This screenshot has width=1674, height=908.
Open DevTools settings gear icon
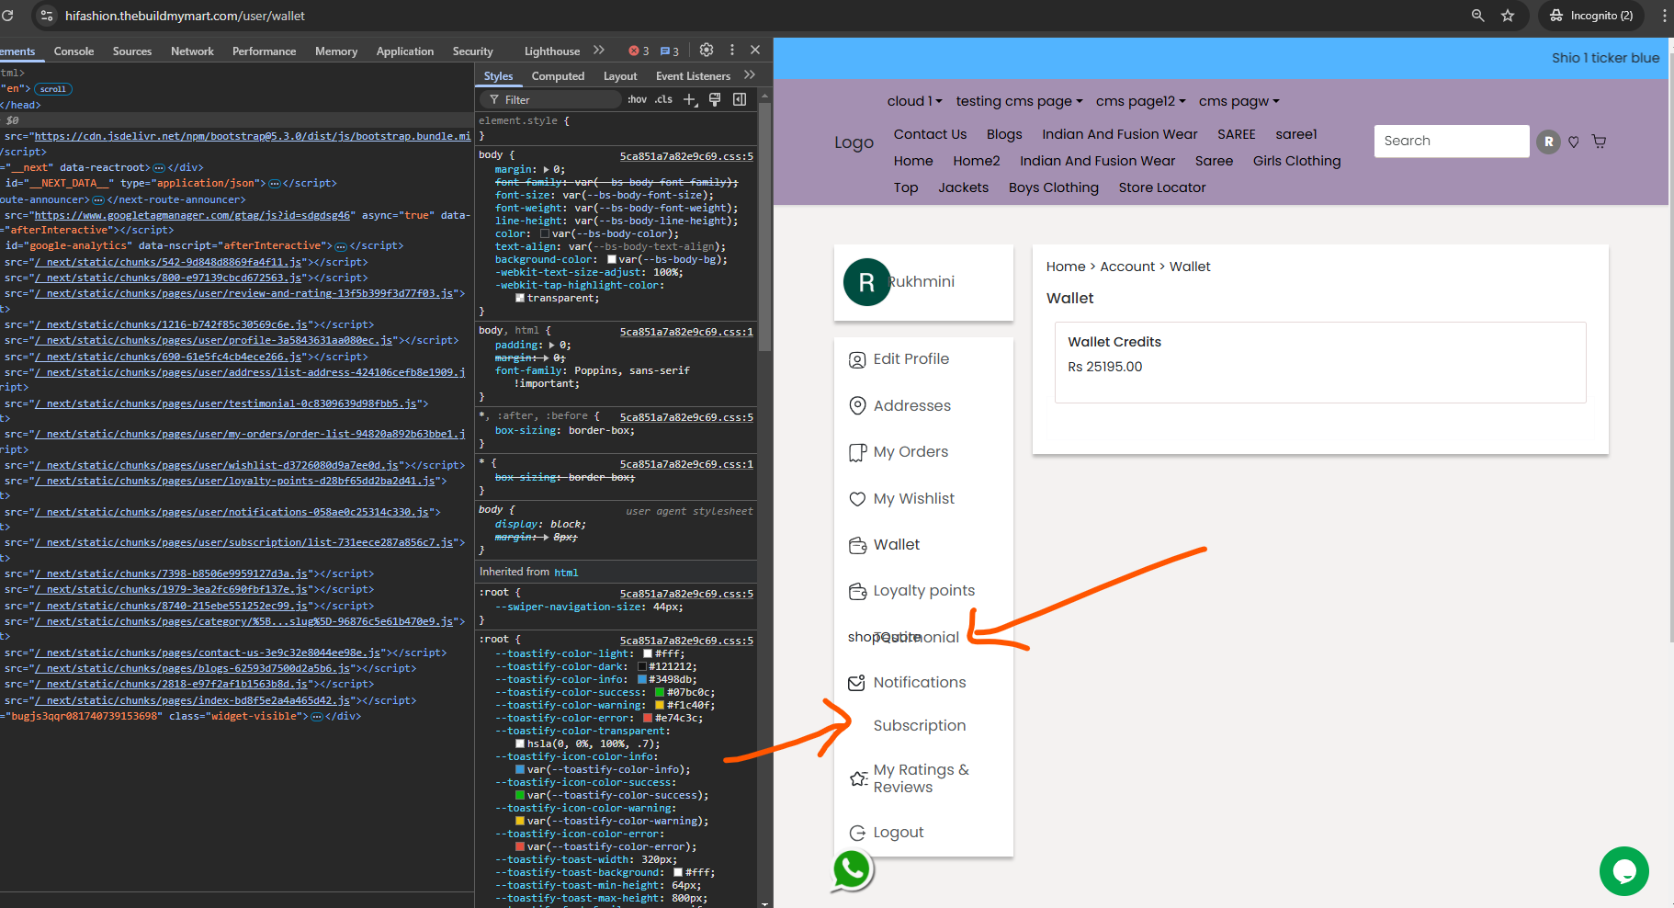(x=707, y=51)
